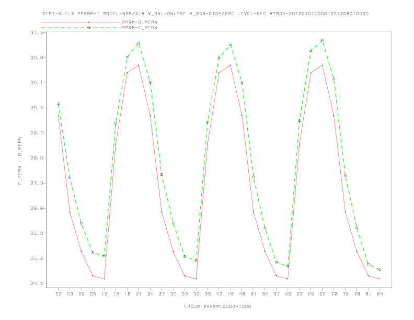Click the y-axis value 26.6
The height and width of the screenshot is (320, 414).
tap(37, 208)
